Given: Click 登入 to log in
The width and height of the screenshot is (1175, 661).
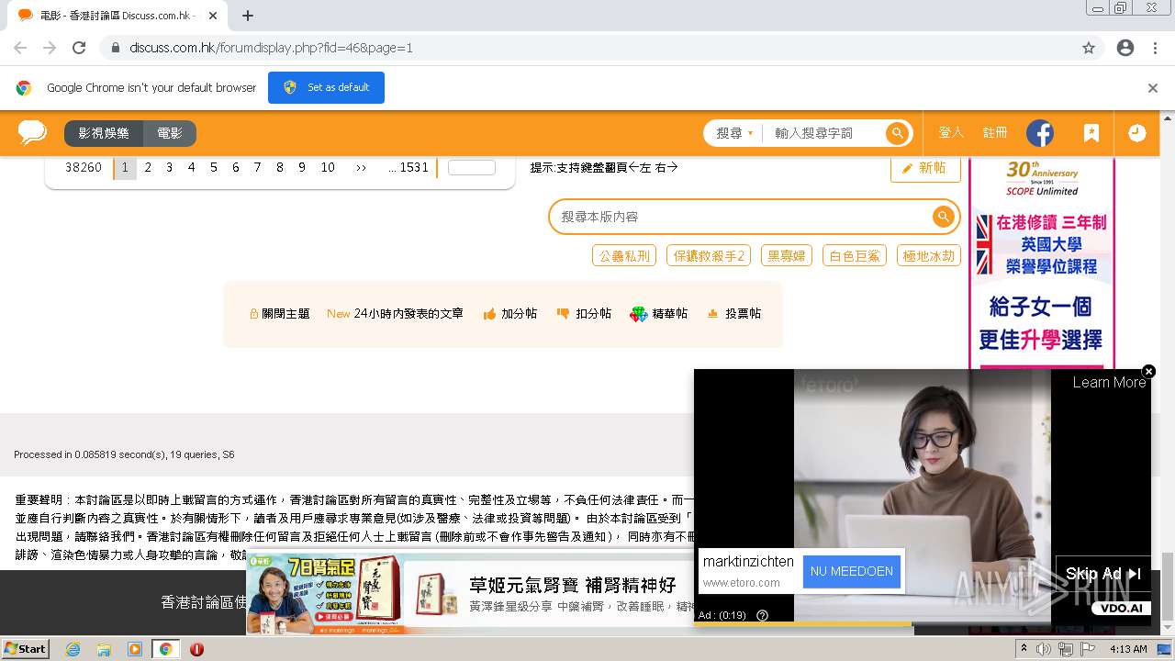Looking at the screenshot, I should 951,133.
